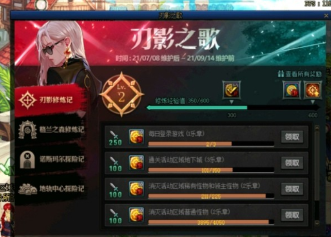Close the 刃影之歌 window
The image size is (331, 237).
tap(326, 16)
